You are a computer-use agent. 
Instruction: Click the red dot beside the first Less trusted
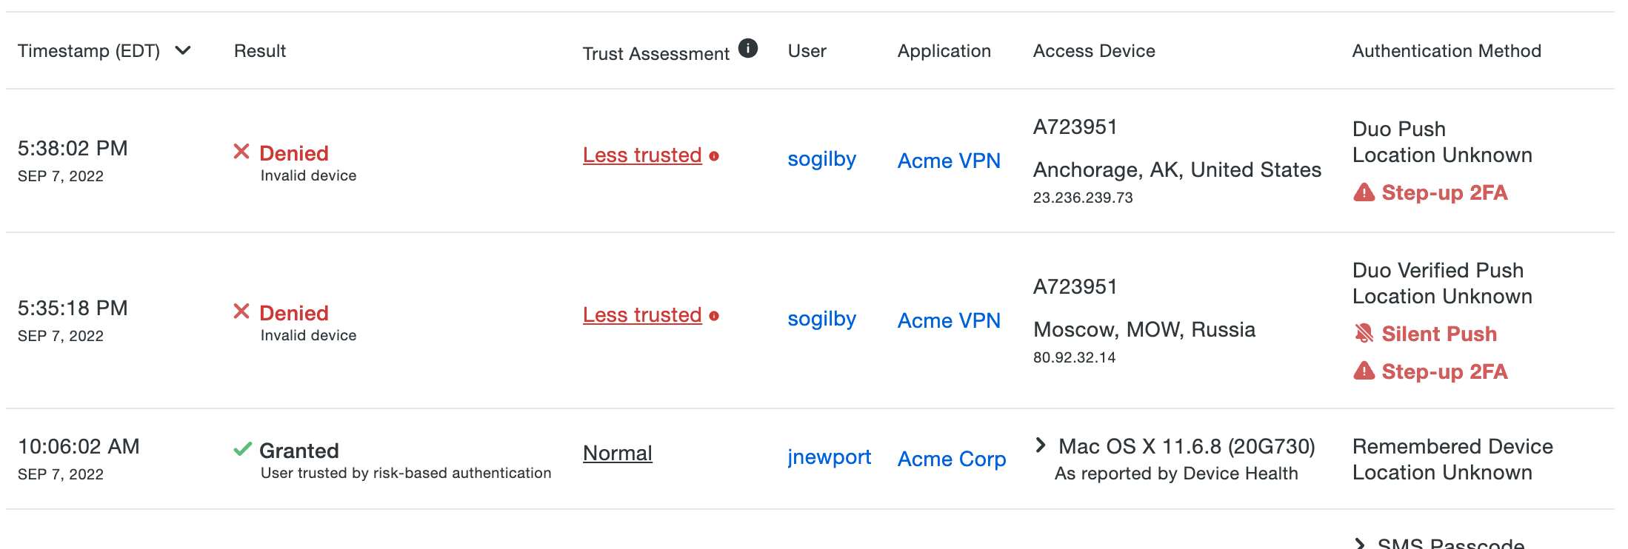point(714,156)
